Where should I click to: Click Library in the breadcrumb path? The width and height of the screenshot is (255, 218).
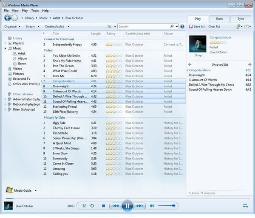click(x=29, y=18)
